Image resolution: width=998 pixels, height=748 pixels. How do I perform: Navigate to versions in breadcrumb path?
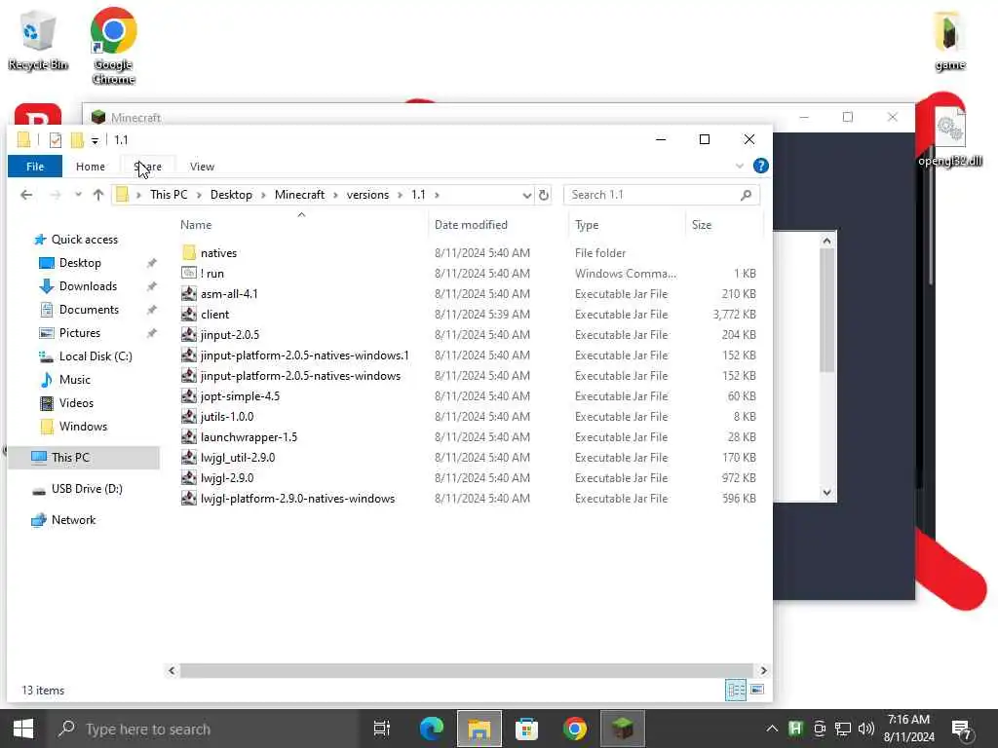pos(367,195)
